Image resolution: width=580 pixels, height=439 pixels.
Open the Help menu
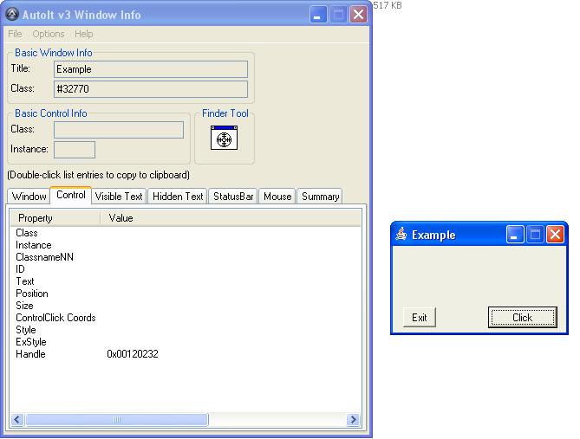coord(83,34)
